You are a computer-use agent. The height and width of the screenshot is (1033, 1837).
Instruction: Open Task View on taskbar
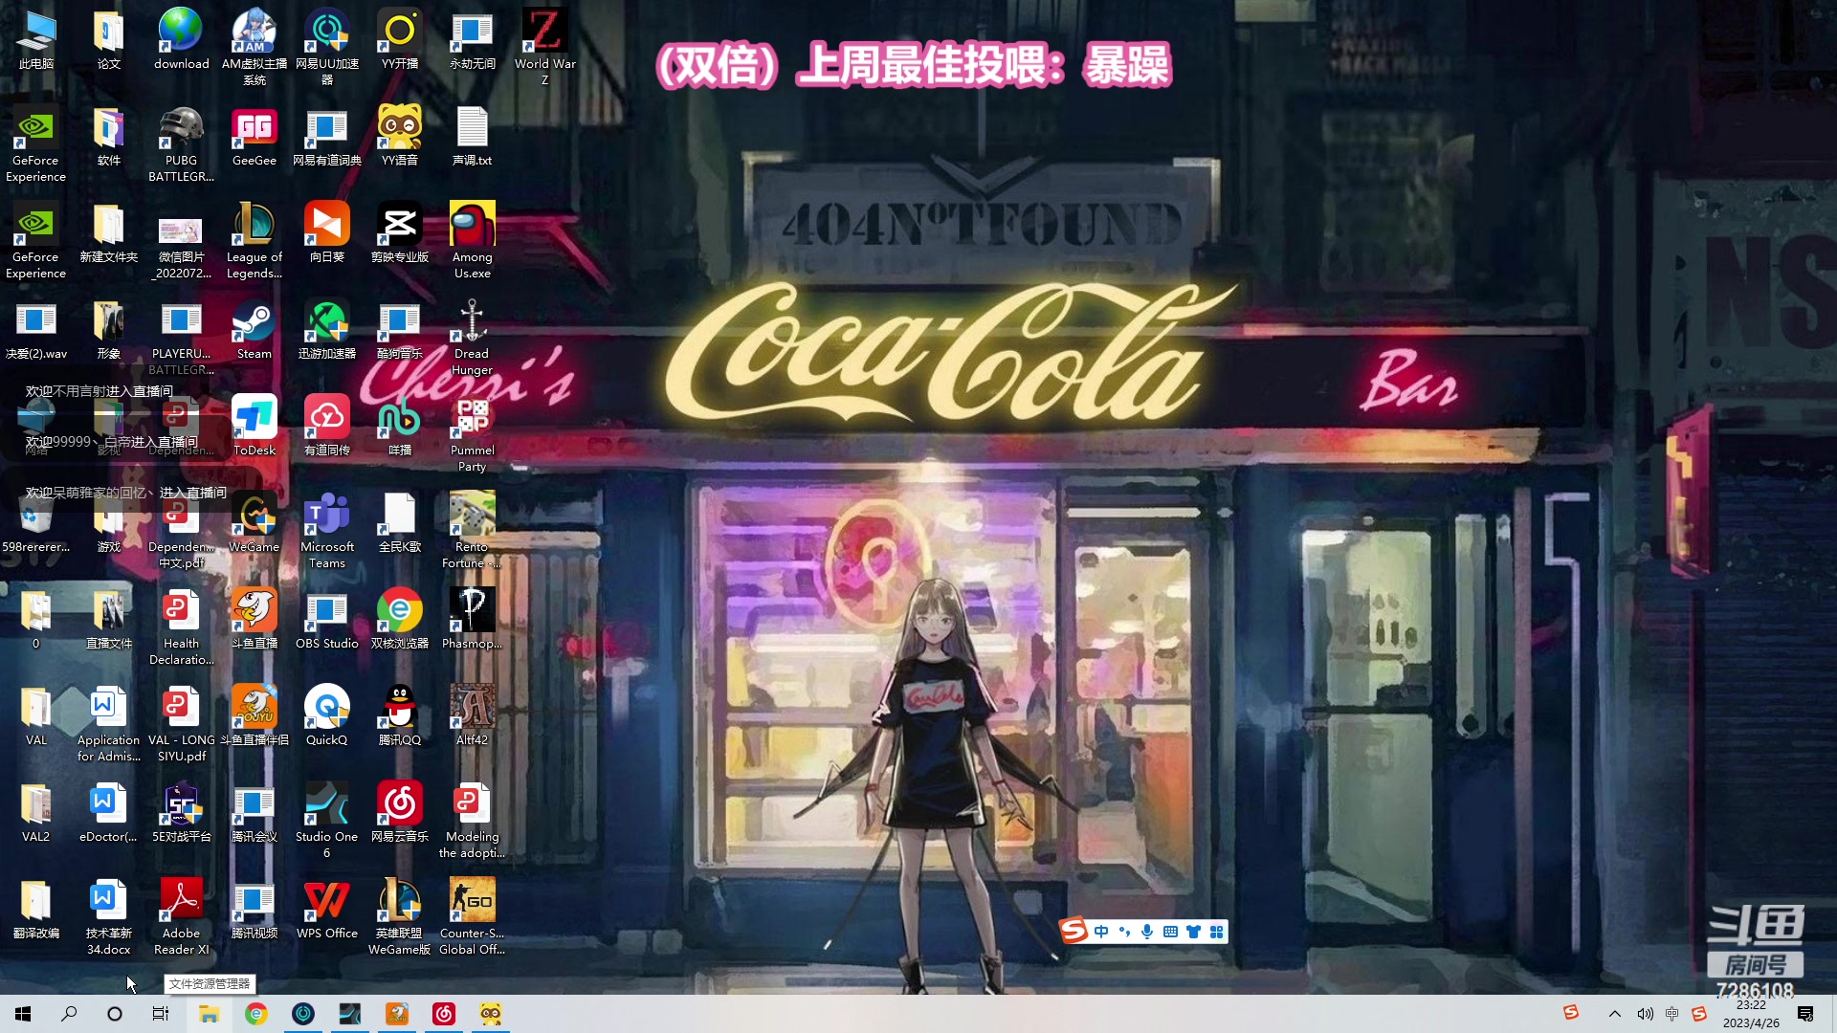pyautogui.click(x=161, y=1014)
